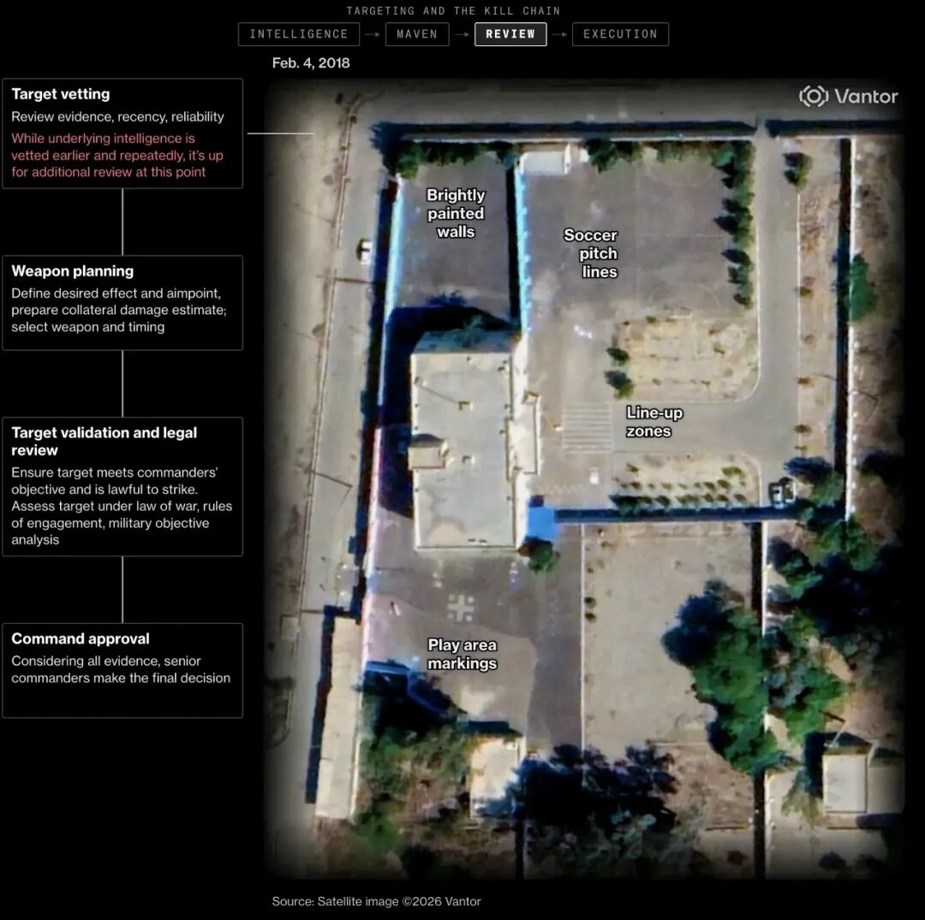Click the Feb. 4, 2018 date label

tap(311, 63)
